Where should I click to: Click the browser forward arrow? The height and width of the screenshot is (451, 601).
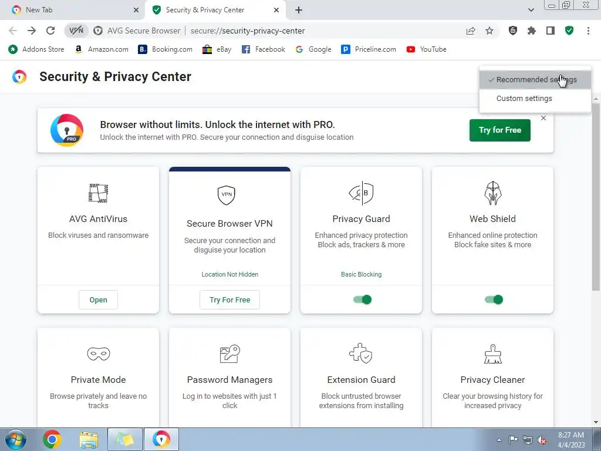pos(32,31)
